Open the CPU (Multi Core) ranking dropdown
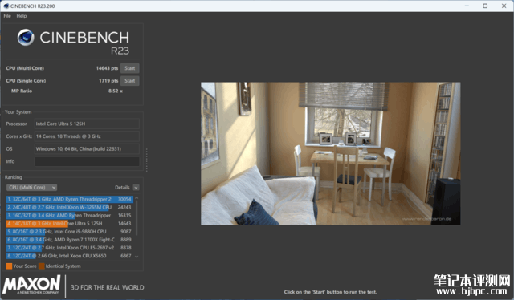The width and height of the screenshot is (514, 300). [32, 188]
